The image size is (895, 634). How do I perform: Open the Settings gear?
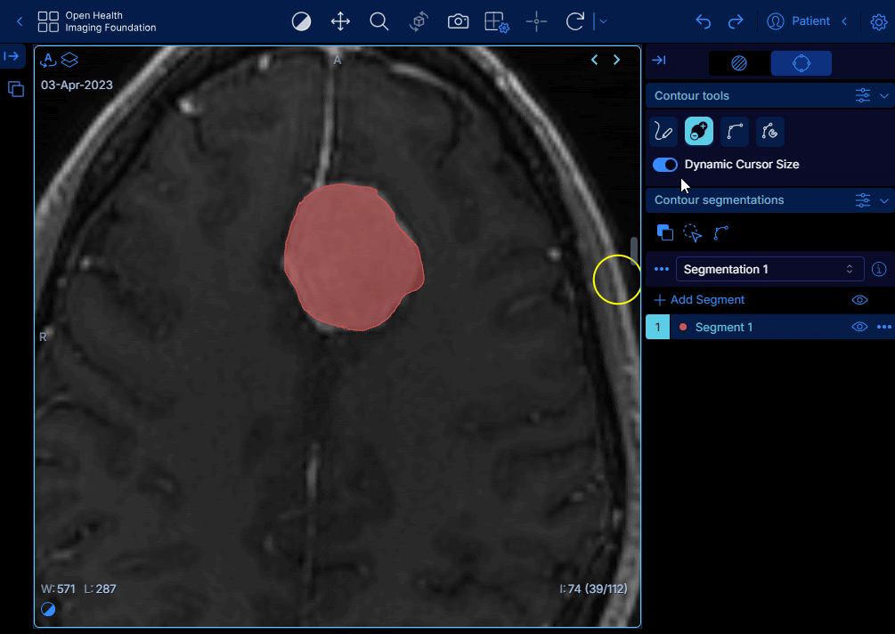click(x=878, y=21)
